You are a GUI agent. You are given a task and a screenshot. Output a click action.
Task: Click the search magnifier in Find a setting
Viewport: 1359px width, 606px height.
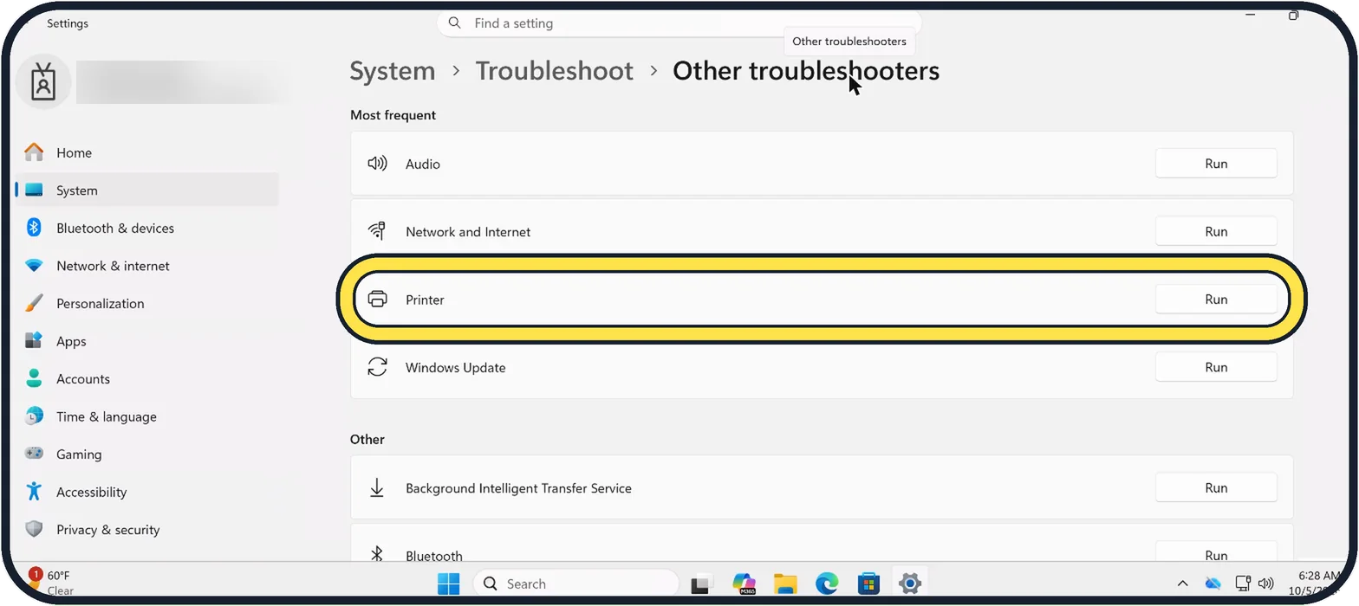(x=455, y=23)
